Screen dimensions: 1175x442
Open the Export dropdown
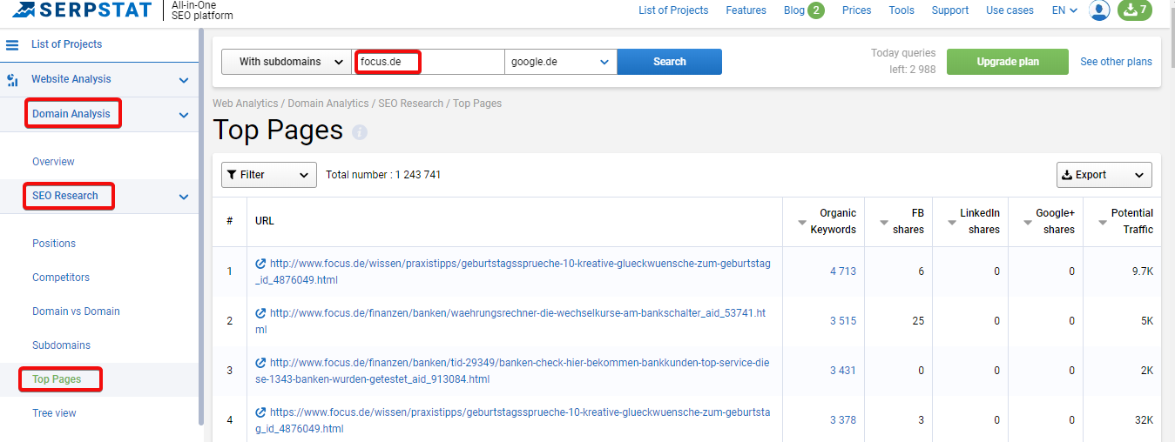pyautogui.click(x=1104, y=175)
